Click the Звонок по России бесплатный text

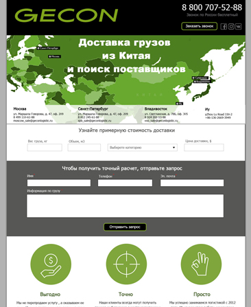coord(212,15)
